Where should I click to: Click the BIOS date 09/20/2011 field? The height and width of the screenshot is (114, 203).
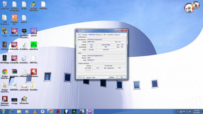(106, 60)
